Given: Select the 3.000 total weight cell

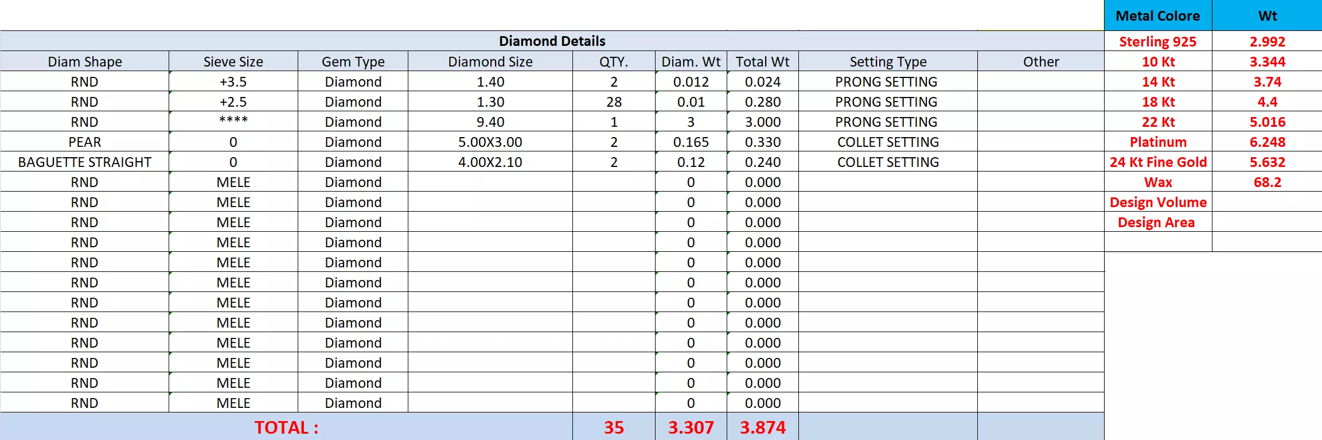Looking at the screenshot, I should (763, 122).
